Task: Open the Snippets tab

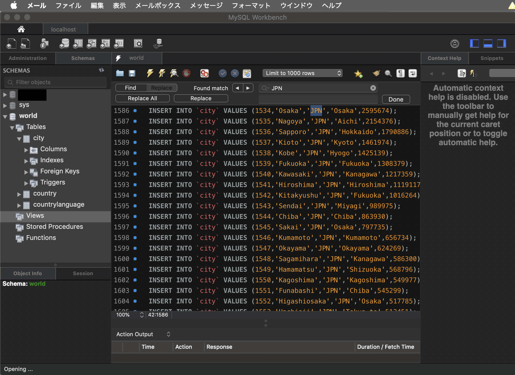Action: coord(492,58)
